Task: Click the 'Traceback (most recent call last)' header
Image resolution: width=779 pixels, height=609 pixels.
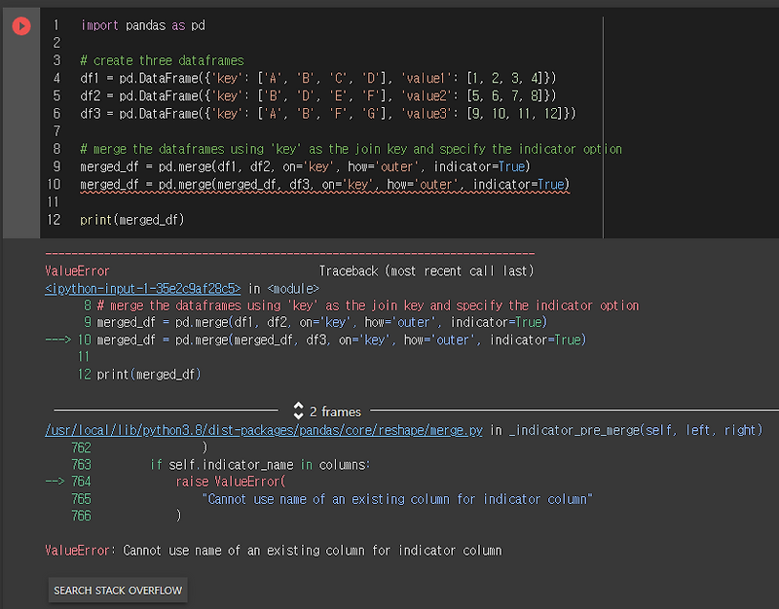Action: tap(426, 270)
